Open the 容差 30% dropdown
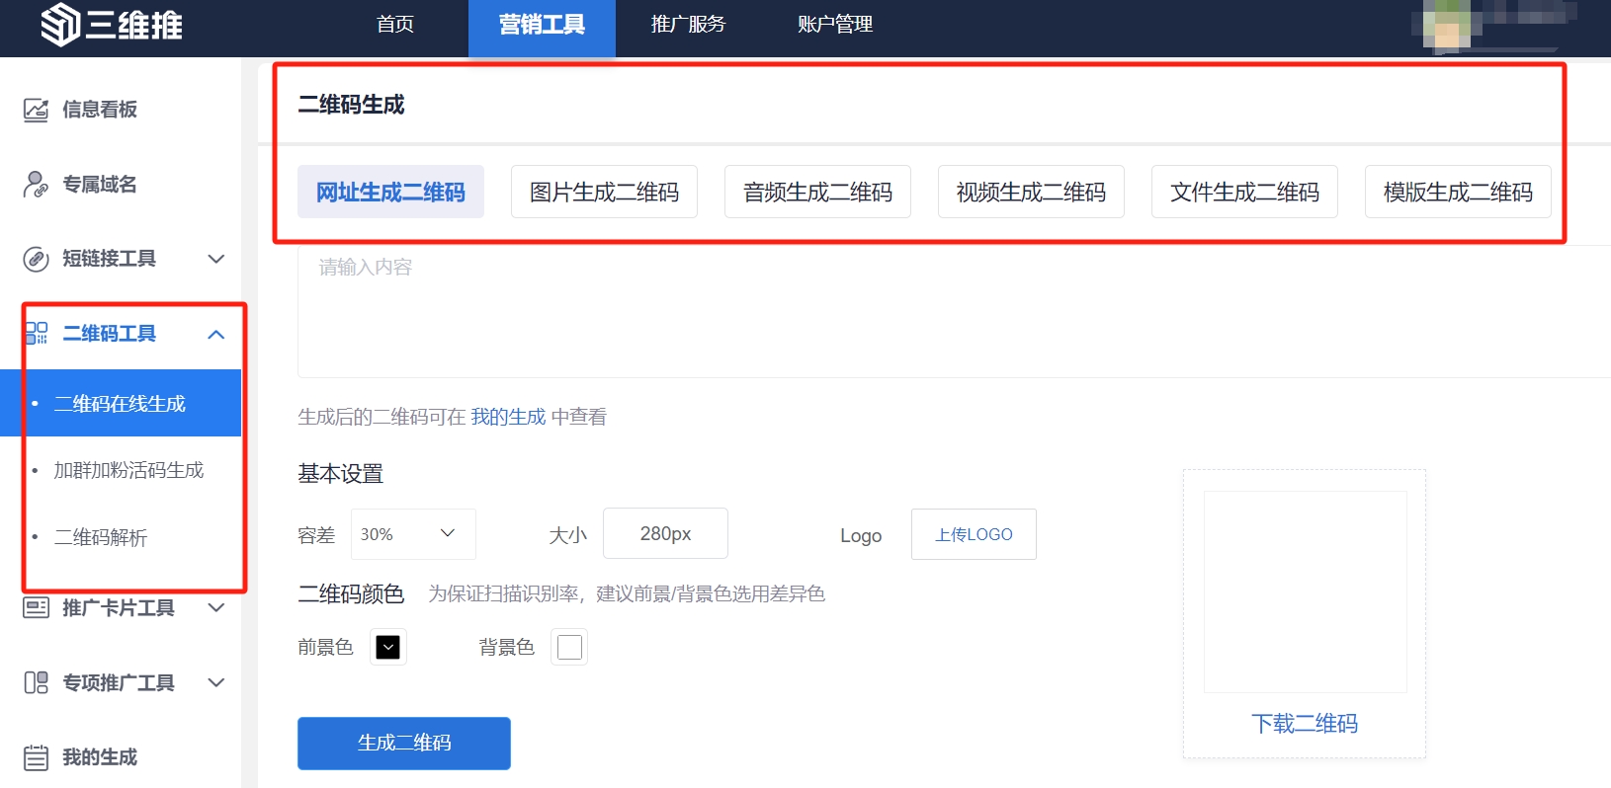Screen dimensions: 1611x788 click(413, 534)
